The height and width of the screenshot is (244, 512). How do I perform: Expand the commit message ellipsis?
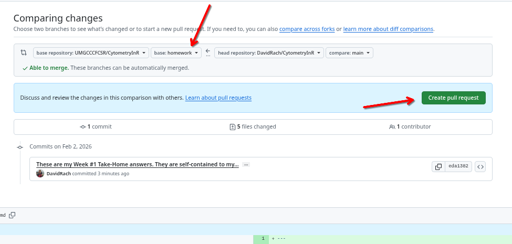click(x=246, y=164)
